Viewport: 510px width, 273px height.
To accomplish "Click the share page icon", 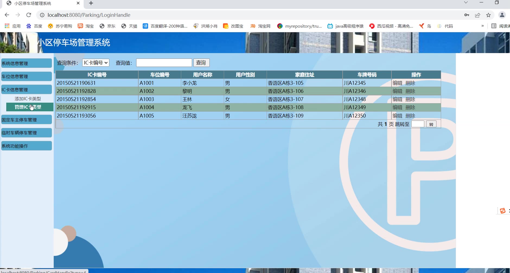I will 478,15.
